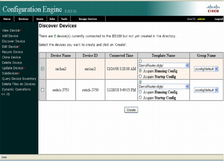This screenshot has width=224, height=161.
Task: Open Dynamic Operations in sidebar
Action: click(x=16, y=89)
